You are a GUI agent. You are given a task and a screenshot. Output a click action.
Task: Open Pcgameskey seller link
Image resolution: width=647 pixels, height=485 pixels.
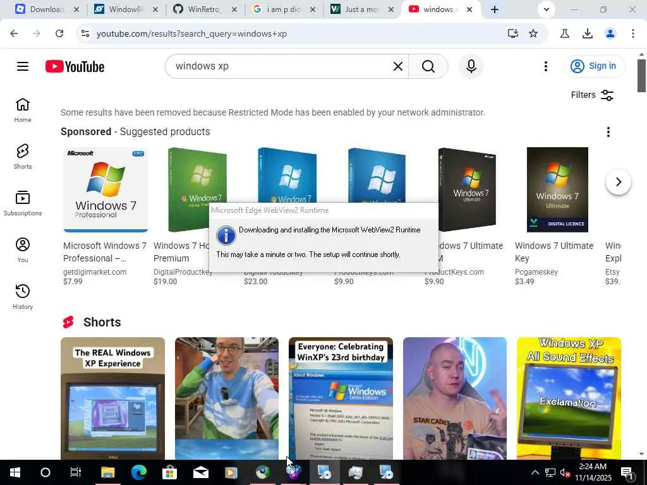536,272
